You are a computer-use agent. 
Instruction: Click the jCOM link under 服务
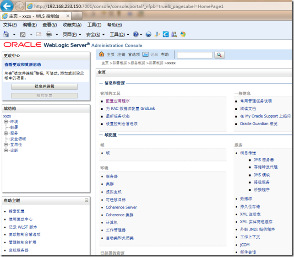point(245,245)
